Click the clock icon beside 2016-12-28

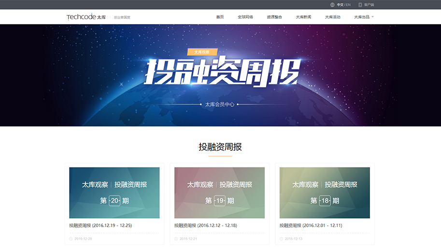71,239
